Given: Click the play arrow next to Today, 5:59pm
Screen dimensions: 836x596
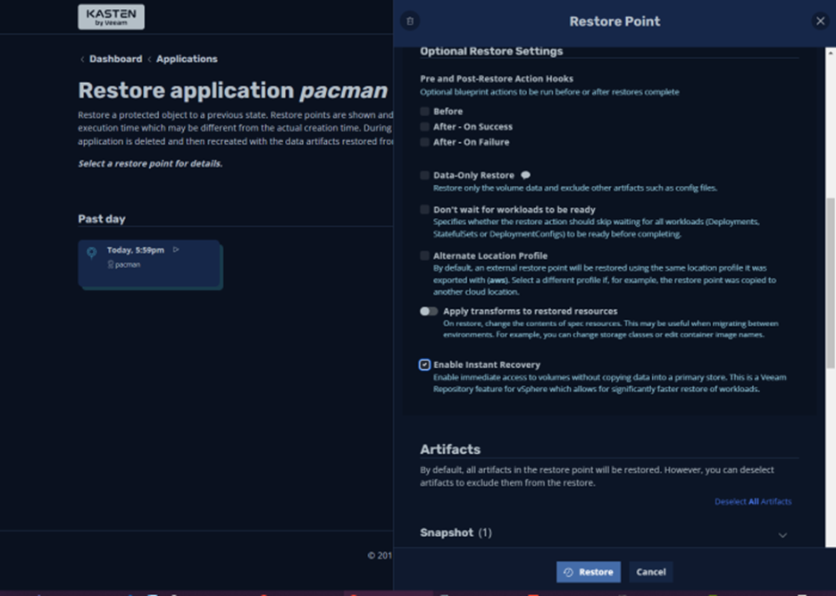Looking at the screenshot, I should pyautogui.click(x=176, y=250).
